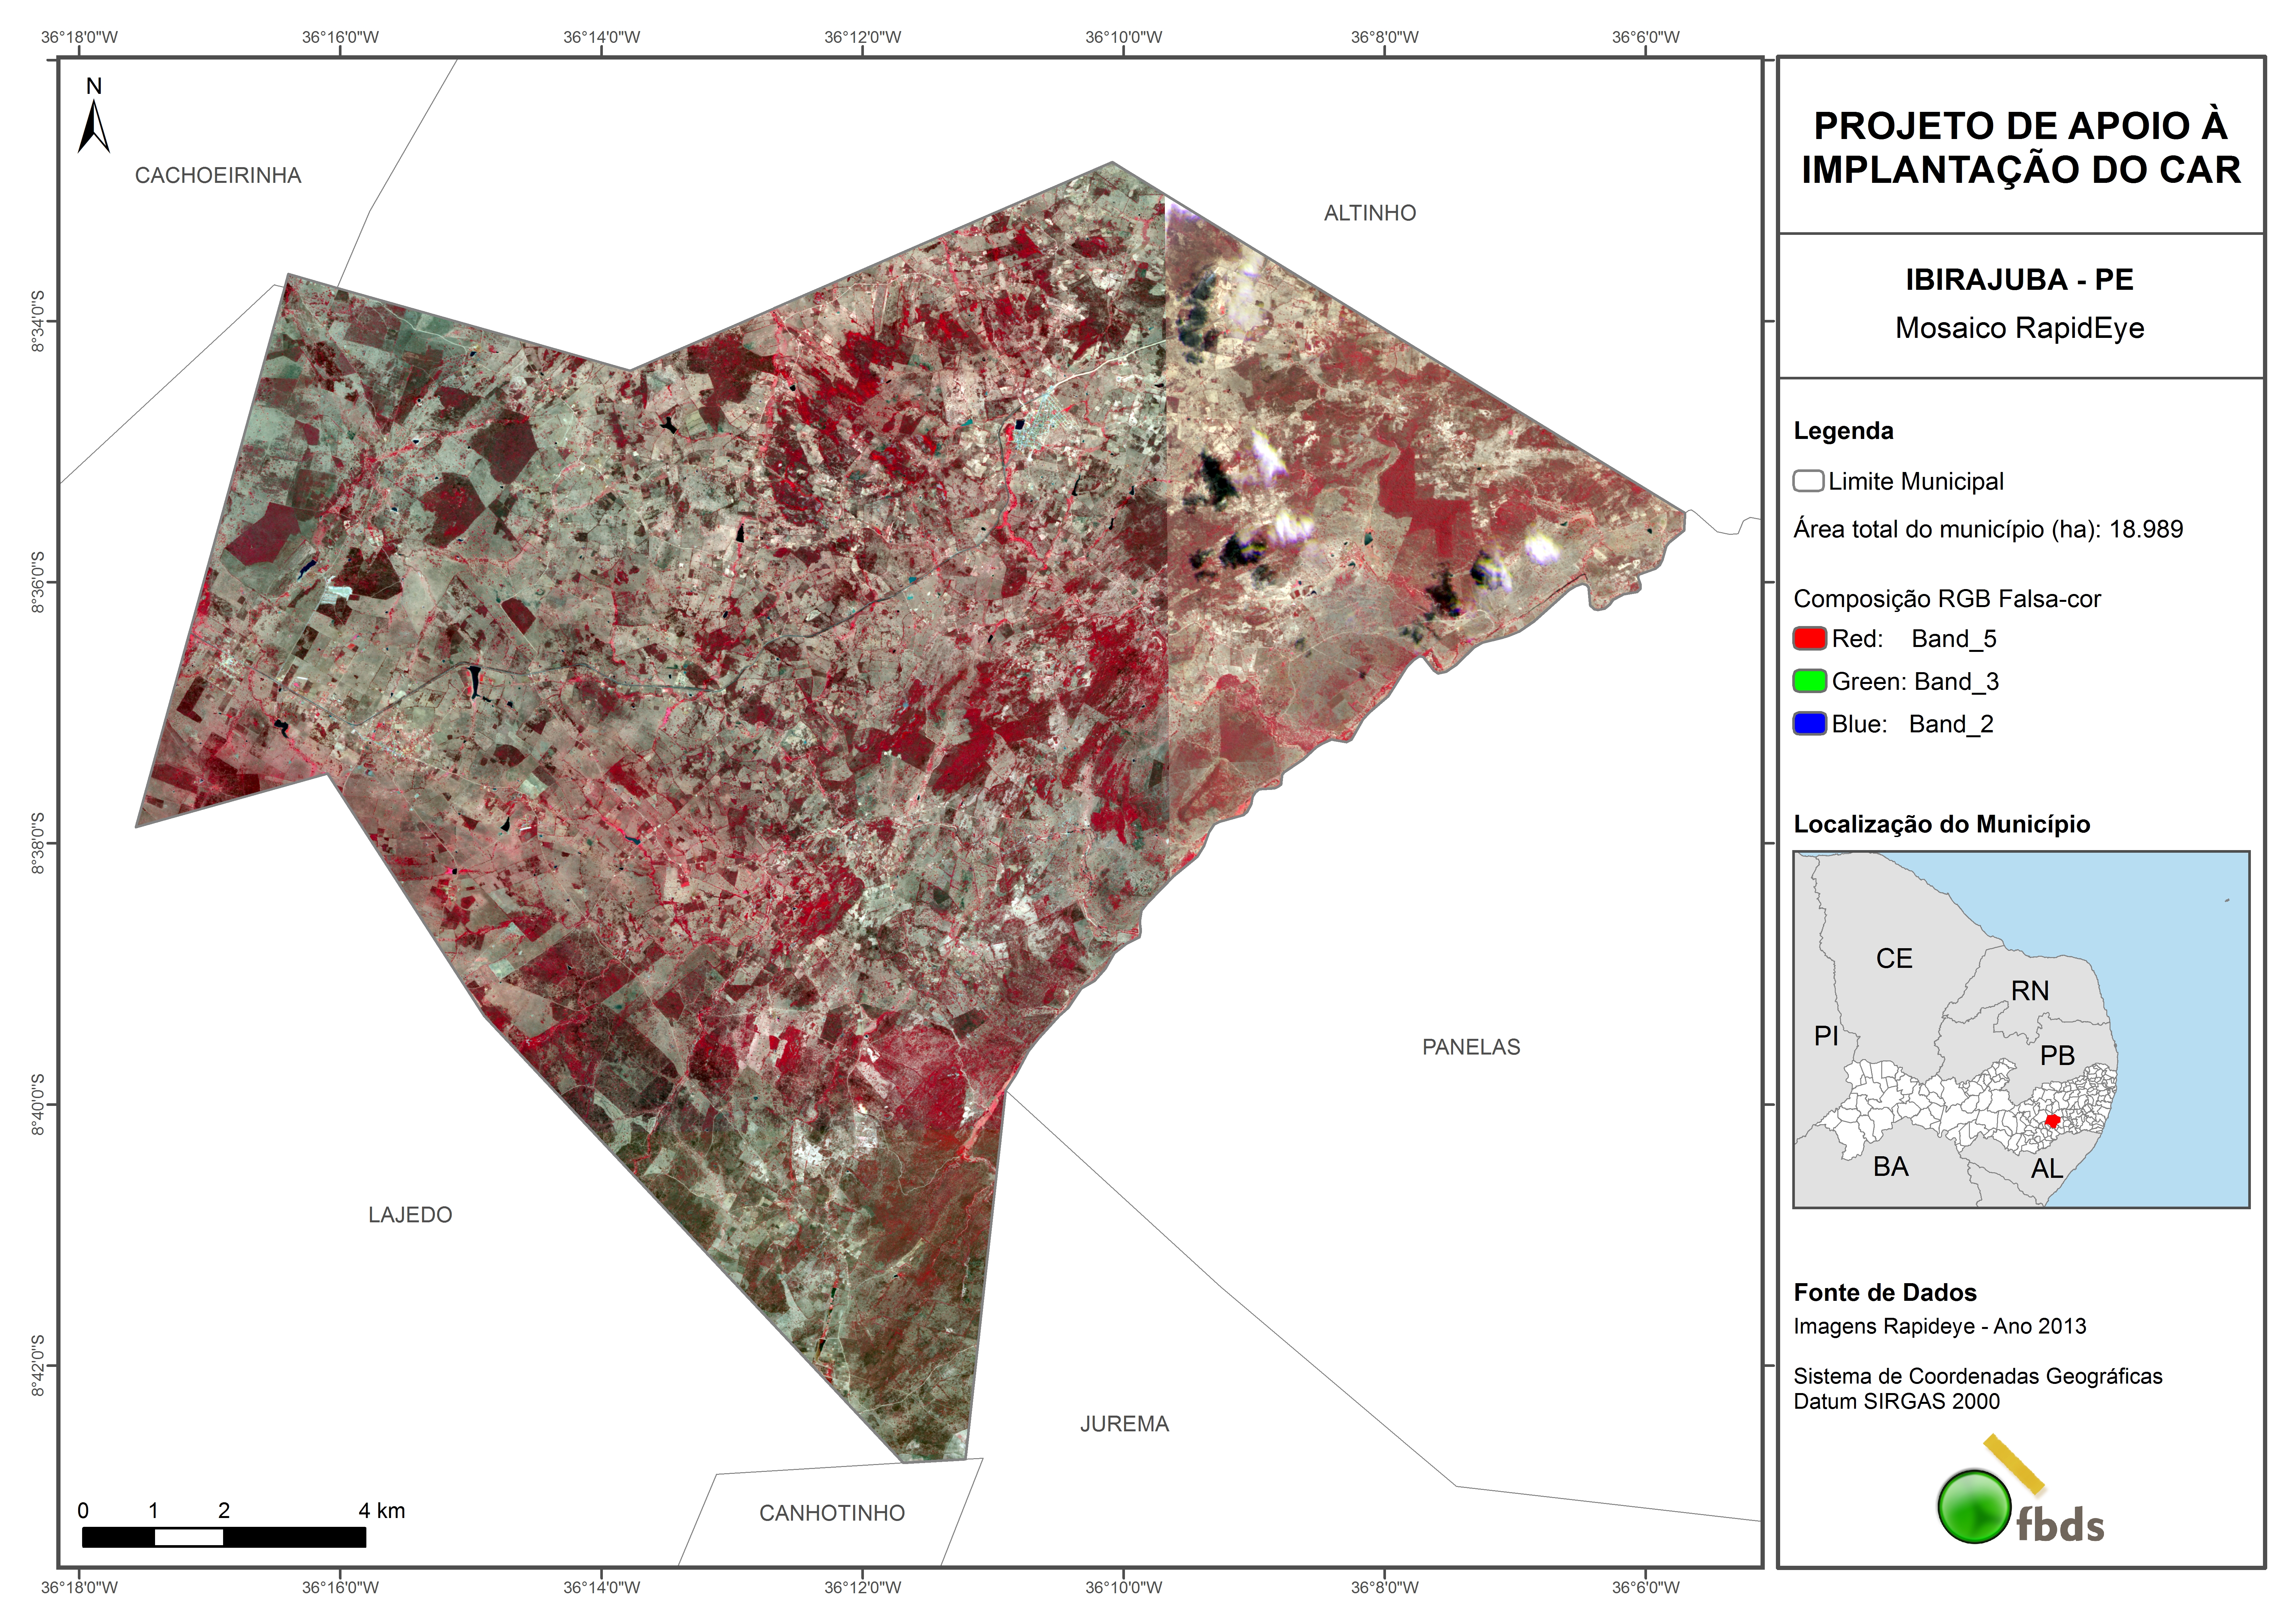Click the red Band_5 color swatch

click(x=1810, y=638)
